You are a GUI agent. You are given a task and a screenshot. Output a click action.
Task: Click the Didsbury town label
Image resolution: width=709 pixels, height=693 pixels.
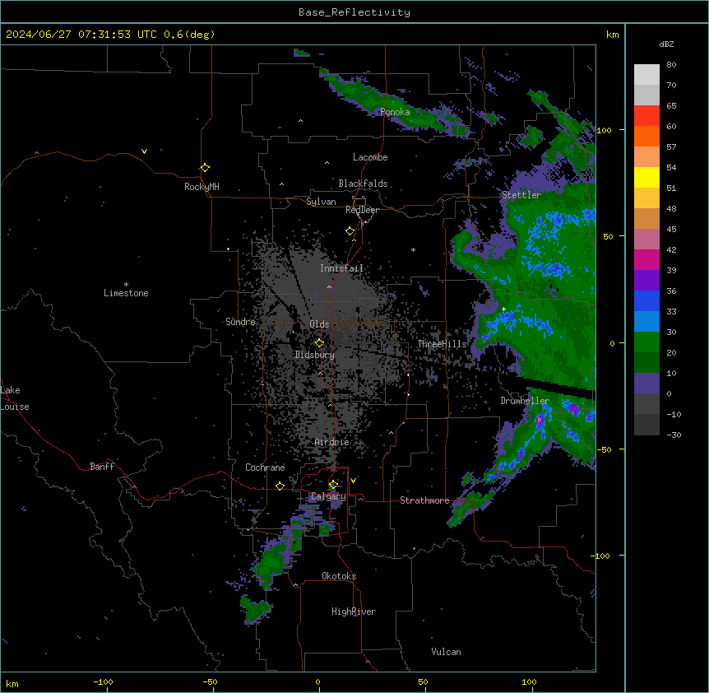[x=315, y=355]
